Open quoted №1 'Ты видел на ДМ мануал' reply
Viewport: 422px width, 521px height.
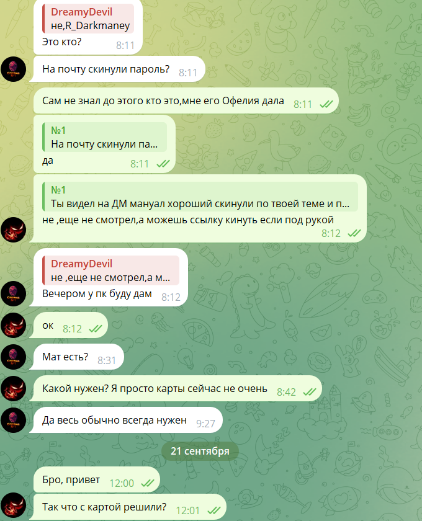(200, 197)
